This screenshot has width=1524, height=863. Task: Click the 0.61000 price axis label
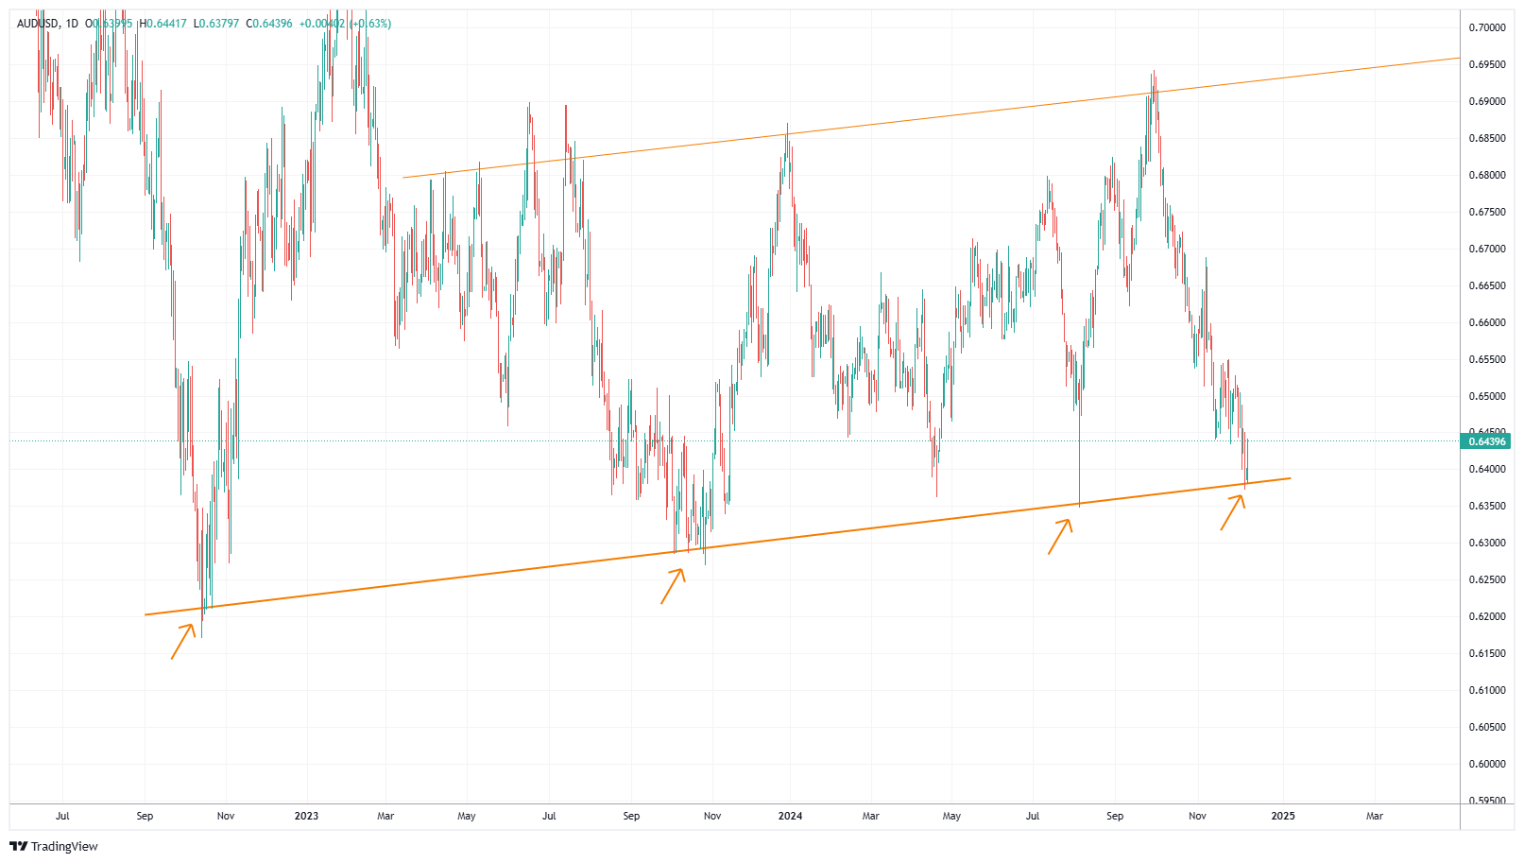1487,690
